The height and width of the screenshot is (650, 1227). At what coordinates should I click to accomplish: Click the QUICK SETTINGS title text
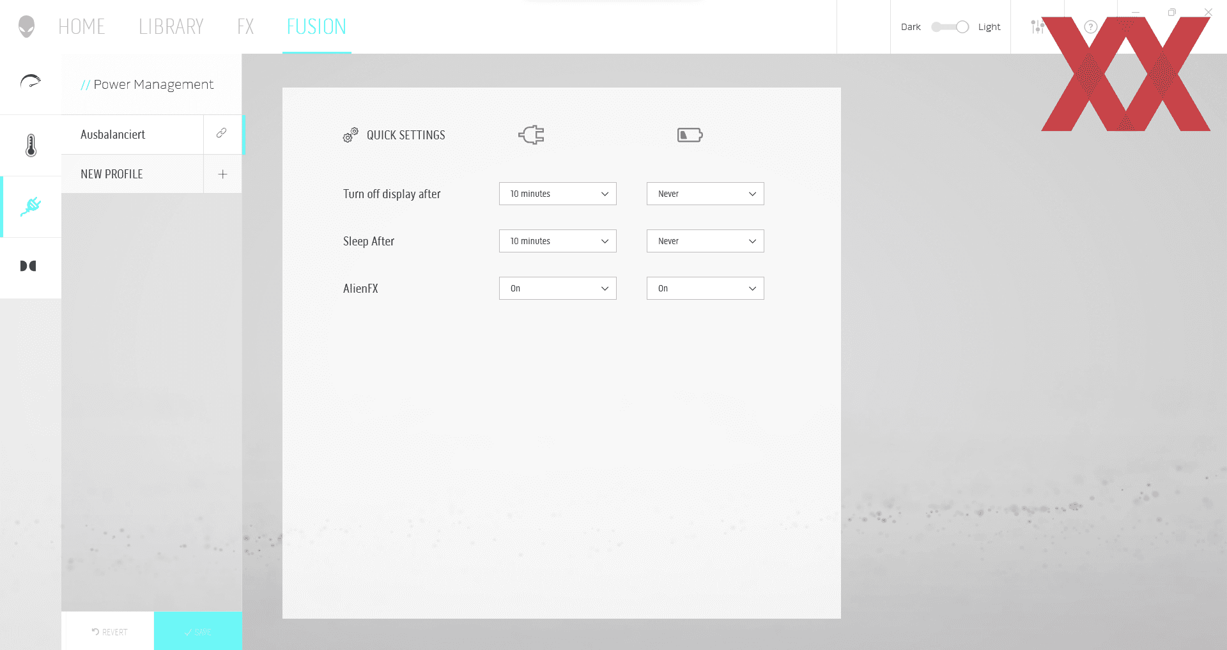(406, 135)
